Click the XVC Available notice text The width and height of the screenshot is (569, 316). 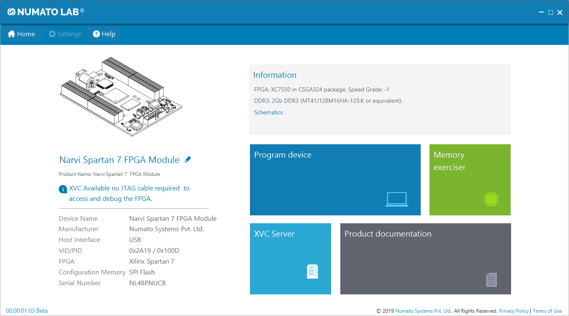pos(129,193)
